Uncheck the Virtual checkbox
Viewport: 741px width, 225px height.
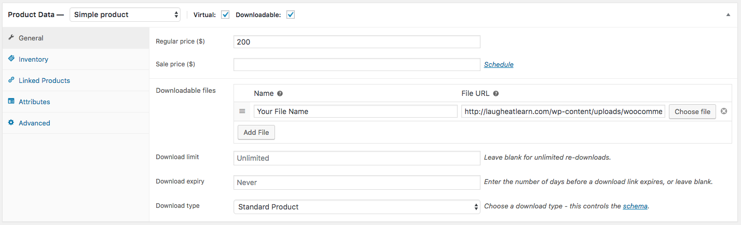coord(225,15)
